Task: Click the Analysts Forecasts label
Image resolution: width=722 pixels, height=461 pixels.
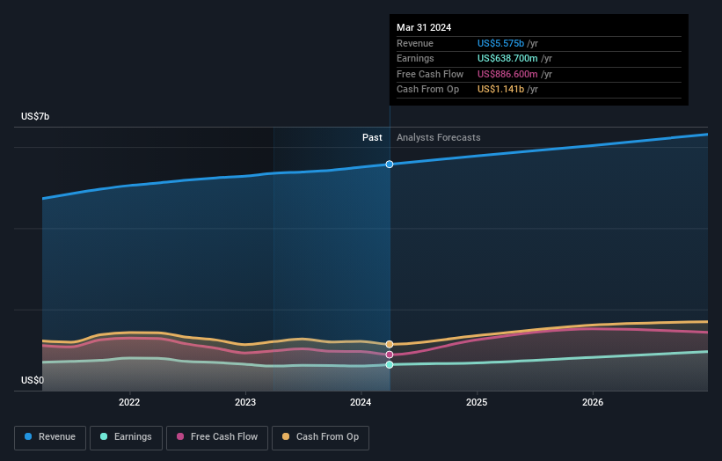Action: pyautogui.click(x=438, y=138)
